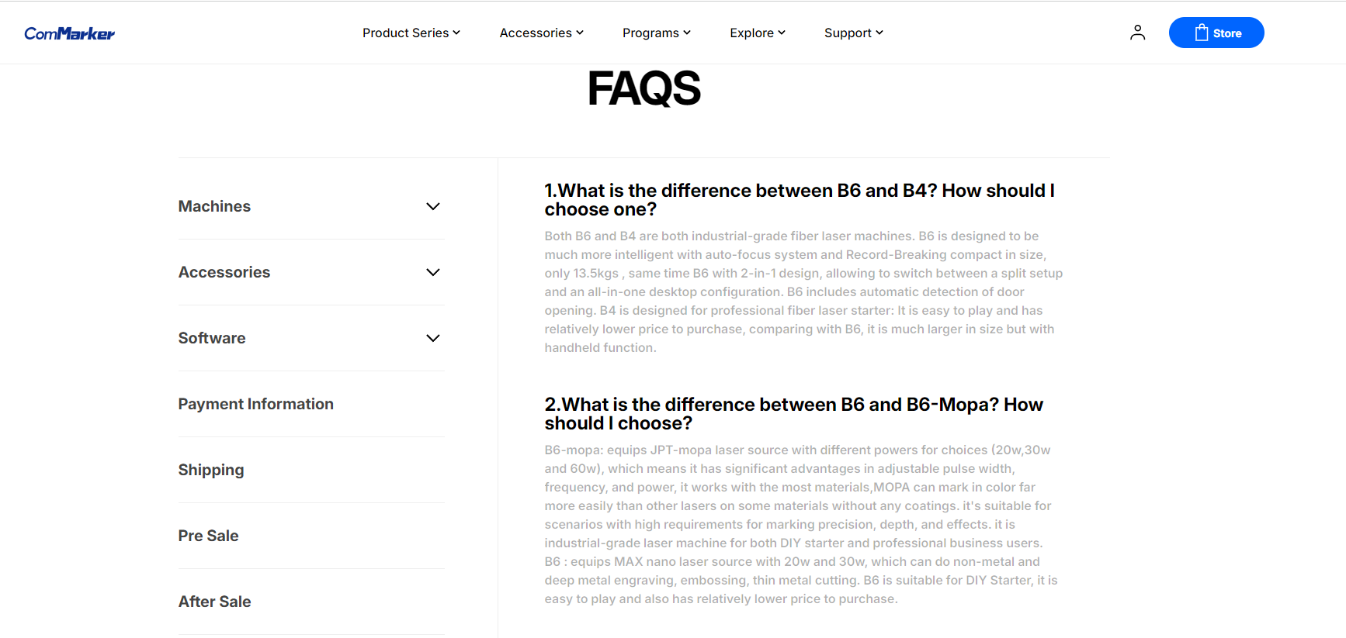Open the Support dropdown menu

point(853,33)
